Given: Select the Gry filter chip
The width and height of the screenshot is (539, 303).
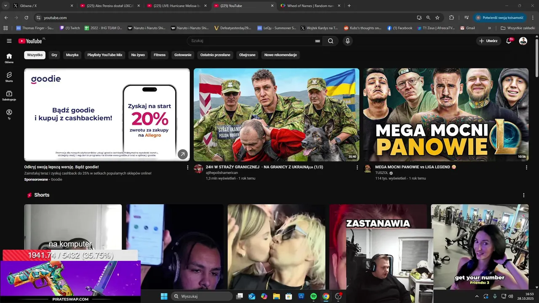Looking at the screenshot, I should (54, 55).
